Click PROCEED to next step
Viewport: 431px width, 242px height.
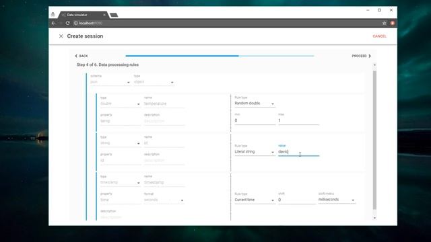tap(361, 56)
